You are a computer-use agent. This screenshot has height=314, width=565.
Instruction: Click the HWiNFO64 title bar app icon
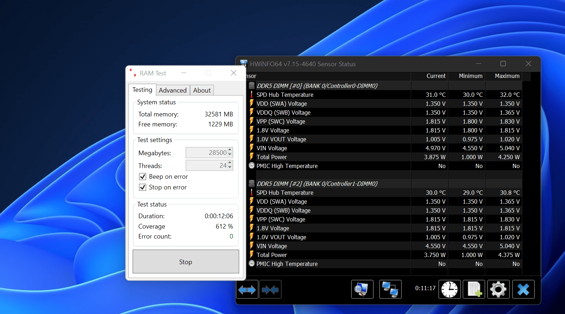coord(243,63)
